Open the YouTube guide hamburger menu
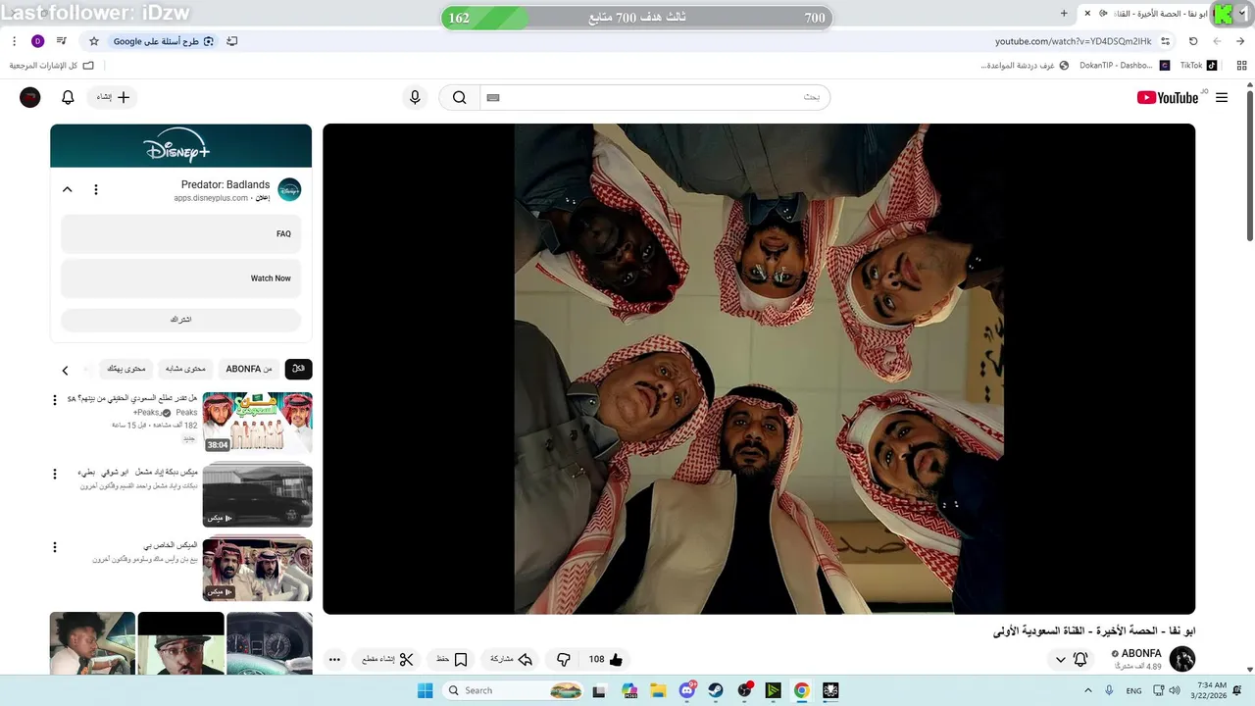The height and width of the screenshot is (706, 1255). click(1221, 97)
